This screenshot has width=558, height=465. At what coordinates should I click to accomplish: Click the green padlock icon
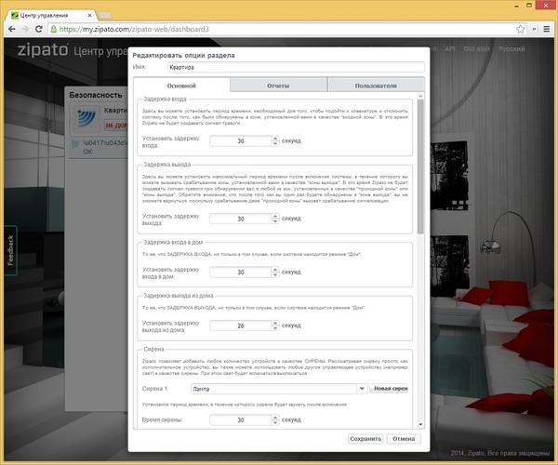click(x=54, y=29)
